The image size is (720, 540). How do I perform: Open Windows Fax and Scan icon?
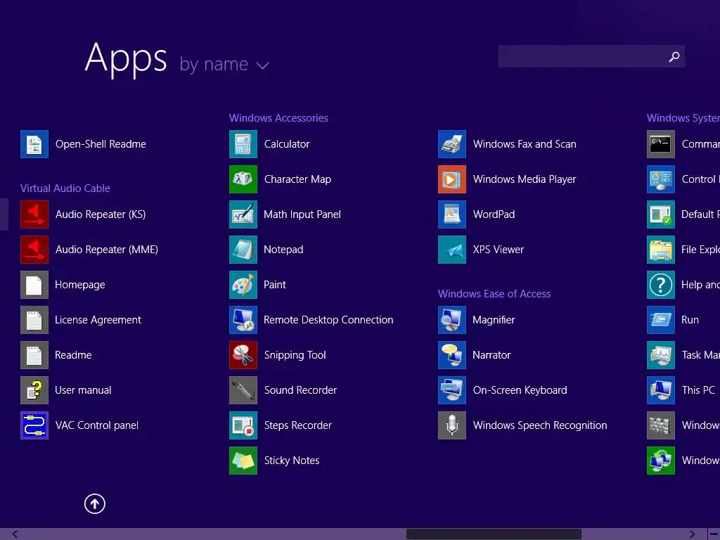tap(452, 144)
